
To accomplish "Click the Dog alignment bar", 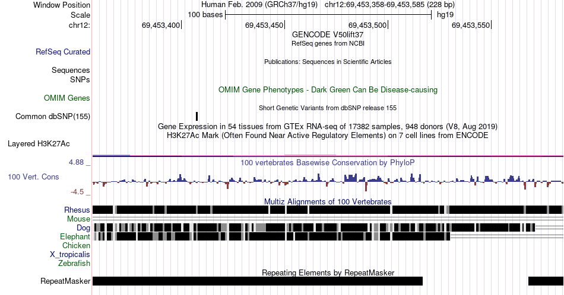I will [315, 227].
